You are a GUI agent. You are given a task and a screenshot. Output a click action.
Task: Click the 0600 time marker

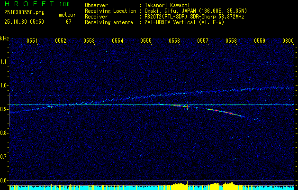tap(288, 41)
